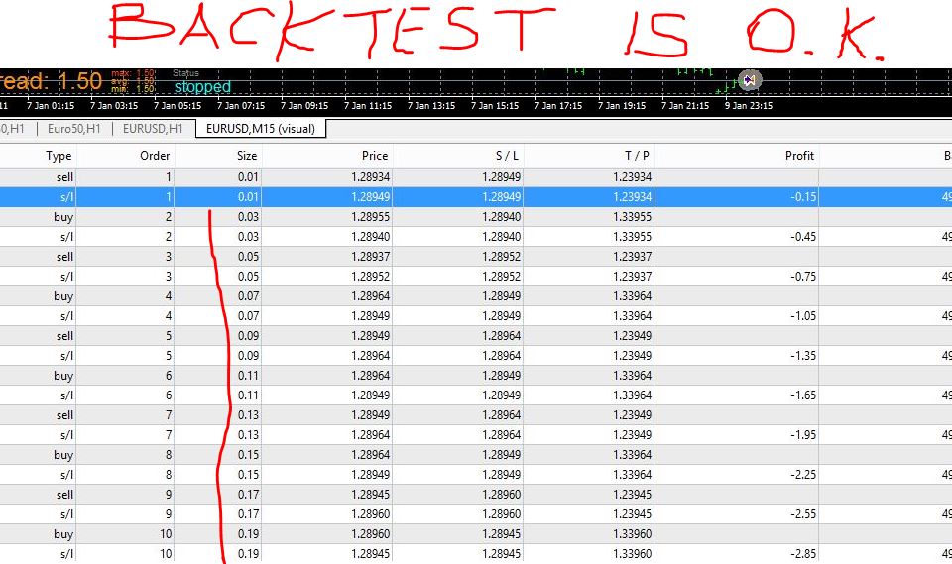Select the size cell 0.17 in sell row

coord(248,495)
